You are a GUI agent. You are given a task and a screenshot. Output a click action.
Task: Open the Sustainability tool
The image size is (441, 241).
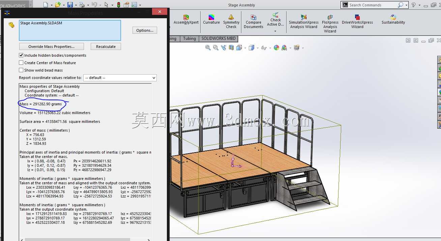click(x=393, y=20)
